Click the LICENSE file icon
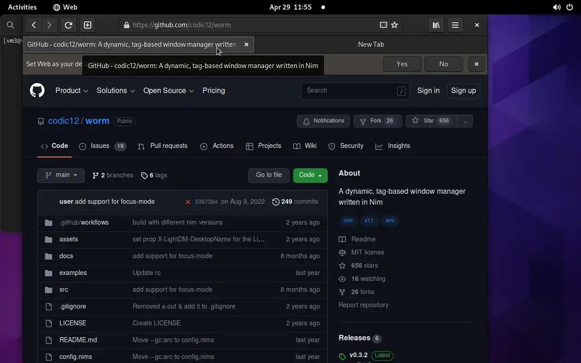The height and width of the screenshot is (363, 581). [49, 323]
